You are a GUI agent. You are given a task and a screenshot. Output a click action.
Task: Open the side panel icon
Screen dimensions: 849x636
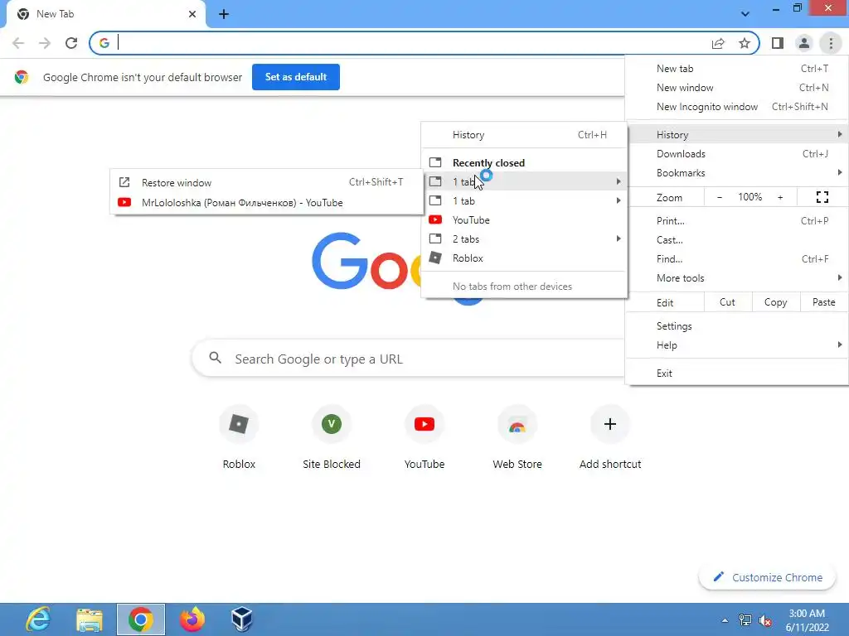point(778,43)
